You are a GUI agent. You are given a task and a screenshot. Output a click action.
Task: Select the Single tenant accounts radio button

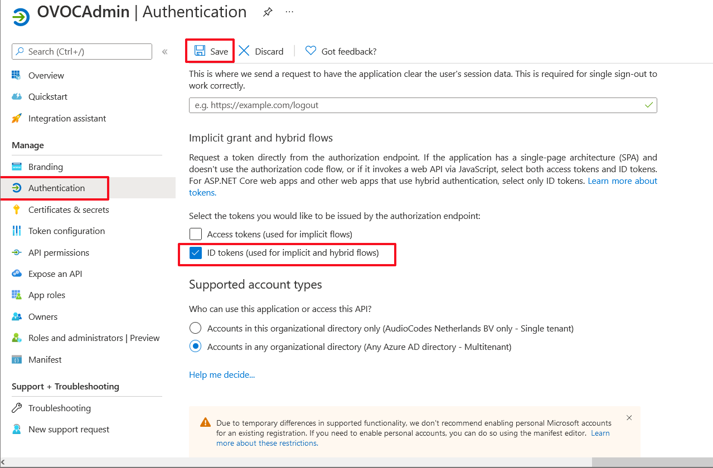point(196,328)
